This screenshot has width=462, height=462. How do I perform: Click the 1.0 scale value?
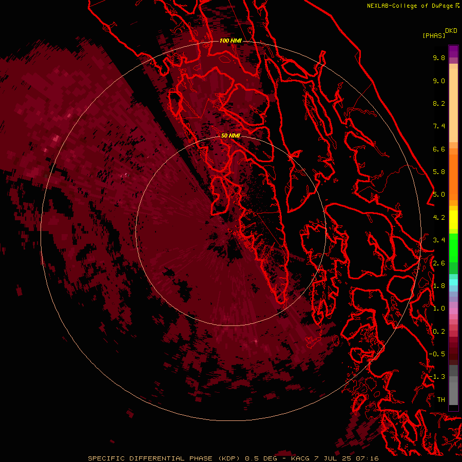pos(439,309)
